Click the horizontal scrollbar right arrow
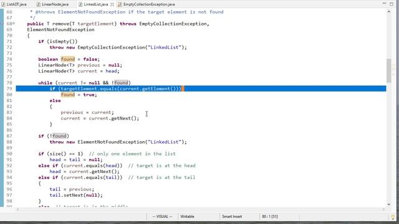This screenshot has width=399, height=224. click(x=384, y=210)
